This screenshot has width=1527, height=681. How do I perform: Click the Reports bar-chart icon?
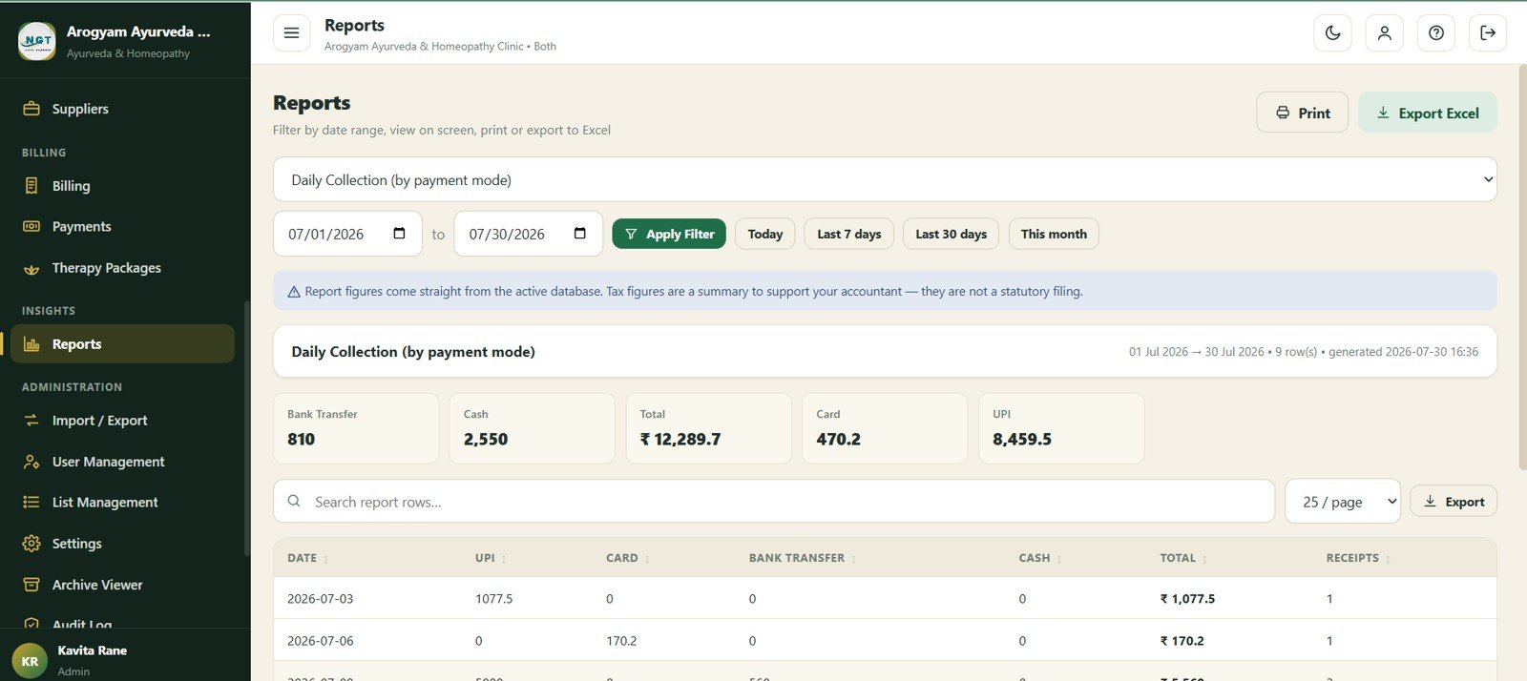pyautogui.click(x=31, y=344)
